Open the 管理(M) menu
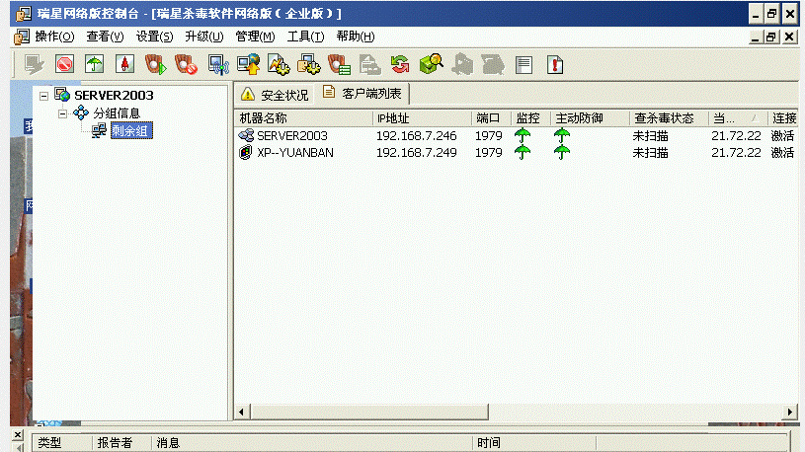 pos(255,37)
